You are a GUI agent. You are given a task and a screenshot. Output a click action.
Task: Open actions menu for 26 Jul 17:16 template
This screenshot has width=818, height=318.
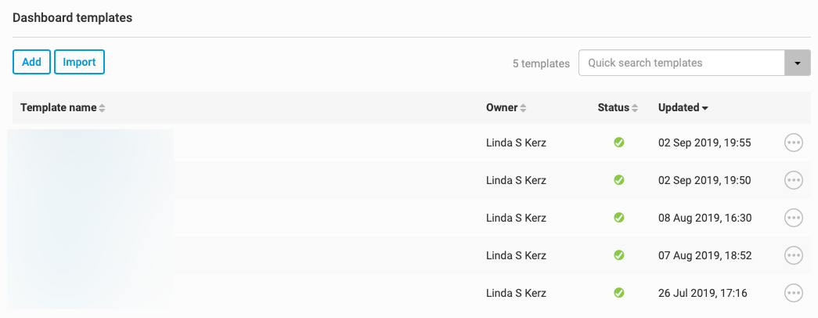tap(793, 293)
